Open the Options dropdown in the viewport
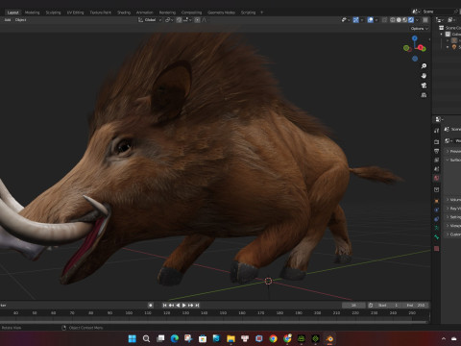Image resolution: width=461 pixels, height=346 pixels. (420, 29)
